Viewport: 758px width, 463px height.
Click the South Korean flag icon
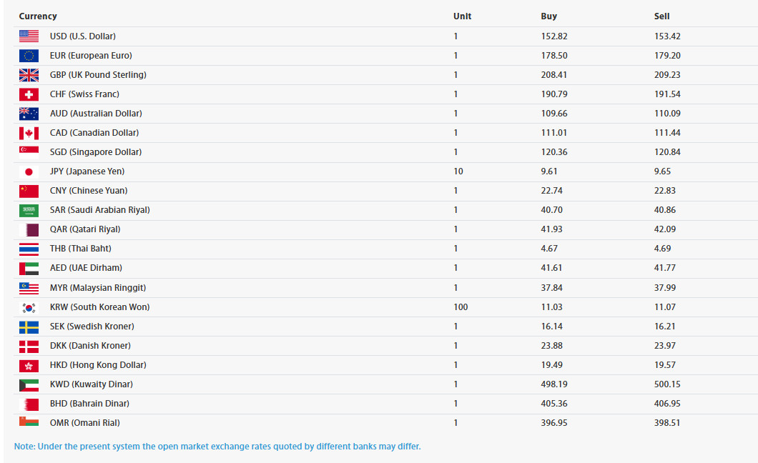point(29,307)
